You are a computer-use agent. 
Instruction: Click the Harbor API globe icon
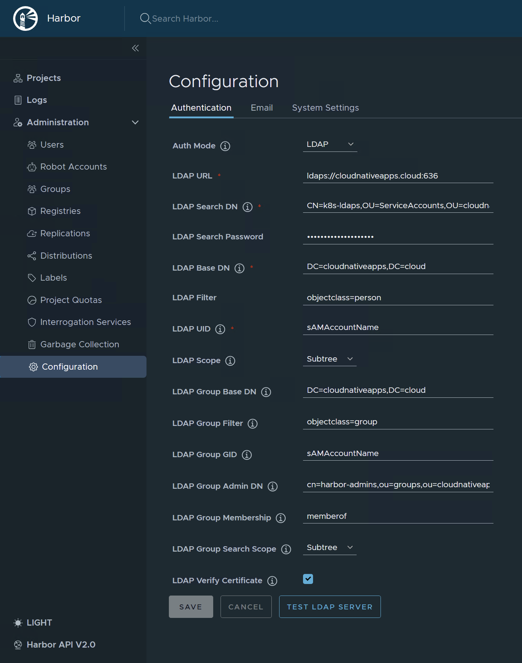[18, 645]
